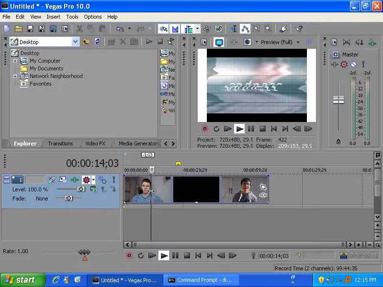Select My Documents in the folder tree
Screen dimensions: 383x287
[x=46, y=68]
